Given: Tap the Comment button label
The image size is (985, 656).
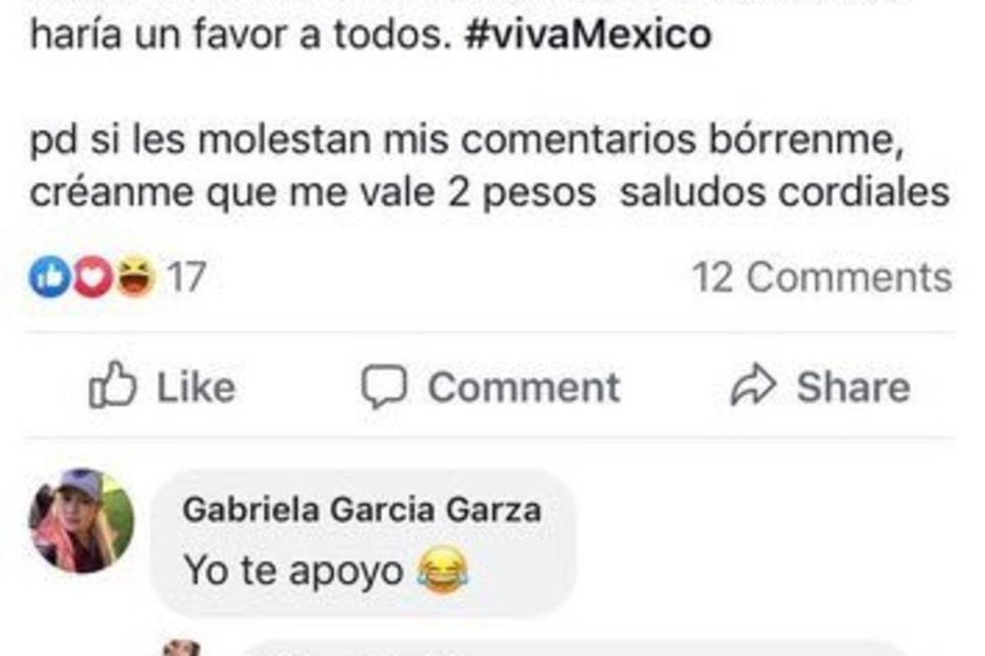Looking at the screenshot, I should click(524, 387).
